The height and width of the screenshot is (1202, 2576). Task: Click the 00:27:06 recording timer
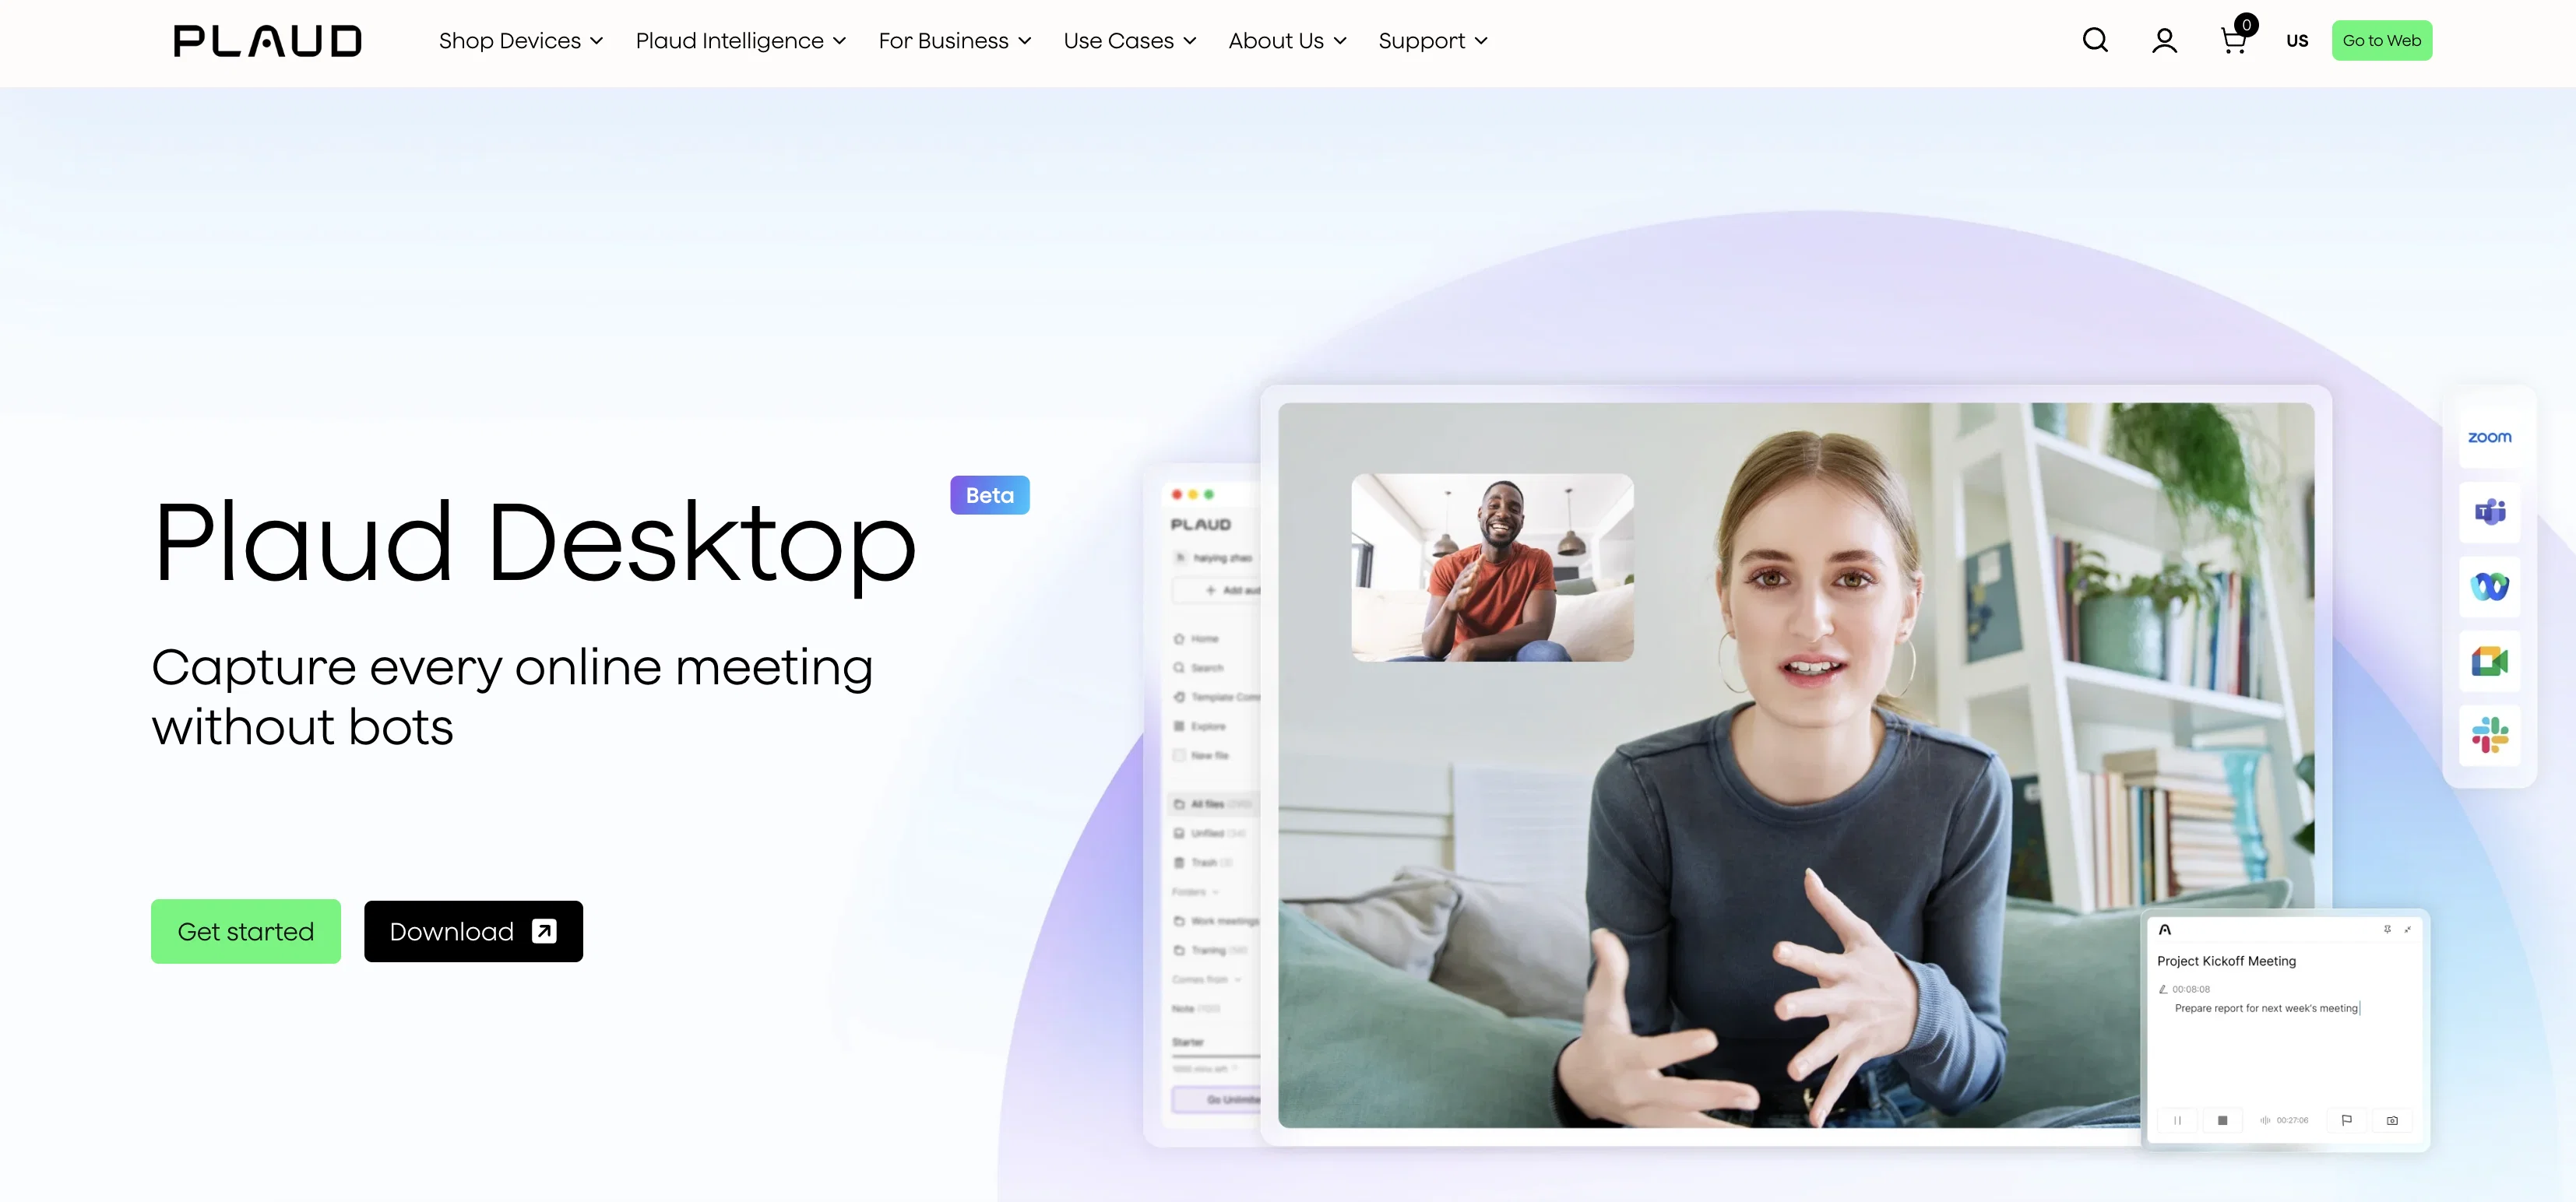2292,1120
